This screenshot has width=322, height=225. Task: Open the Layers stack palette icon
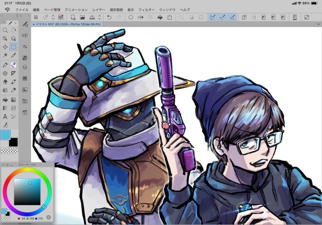25,67
